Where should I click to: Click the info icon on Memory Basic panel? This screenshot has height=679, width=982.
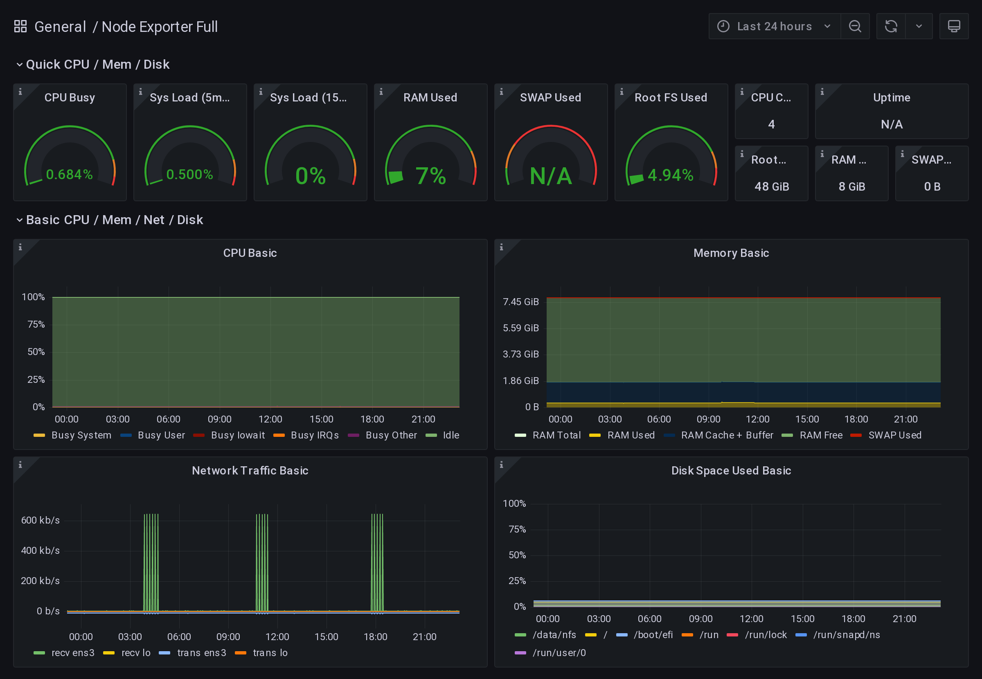pos(501,247)
